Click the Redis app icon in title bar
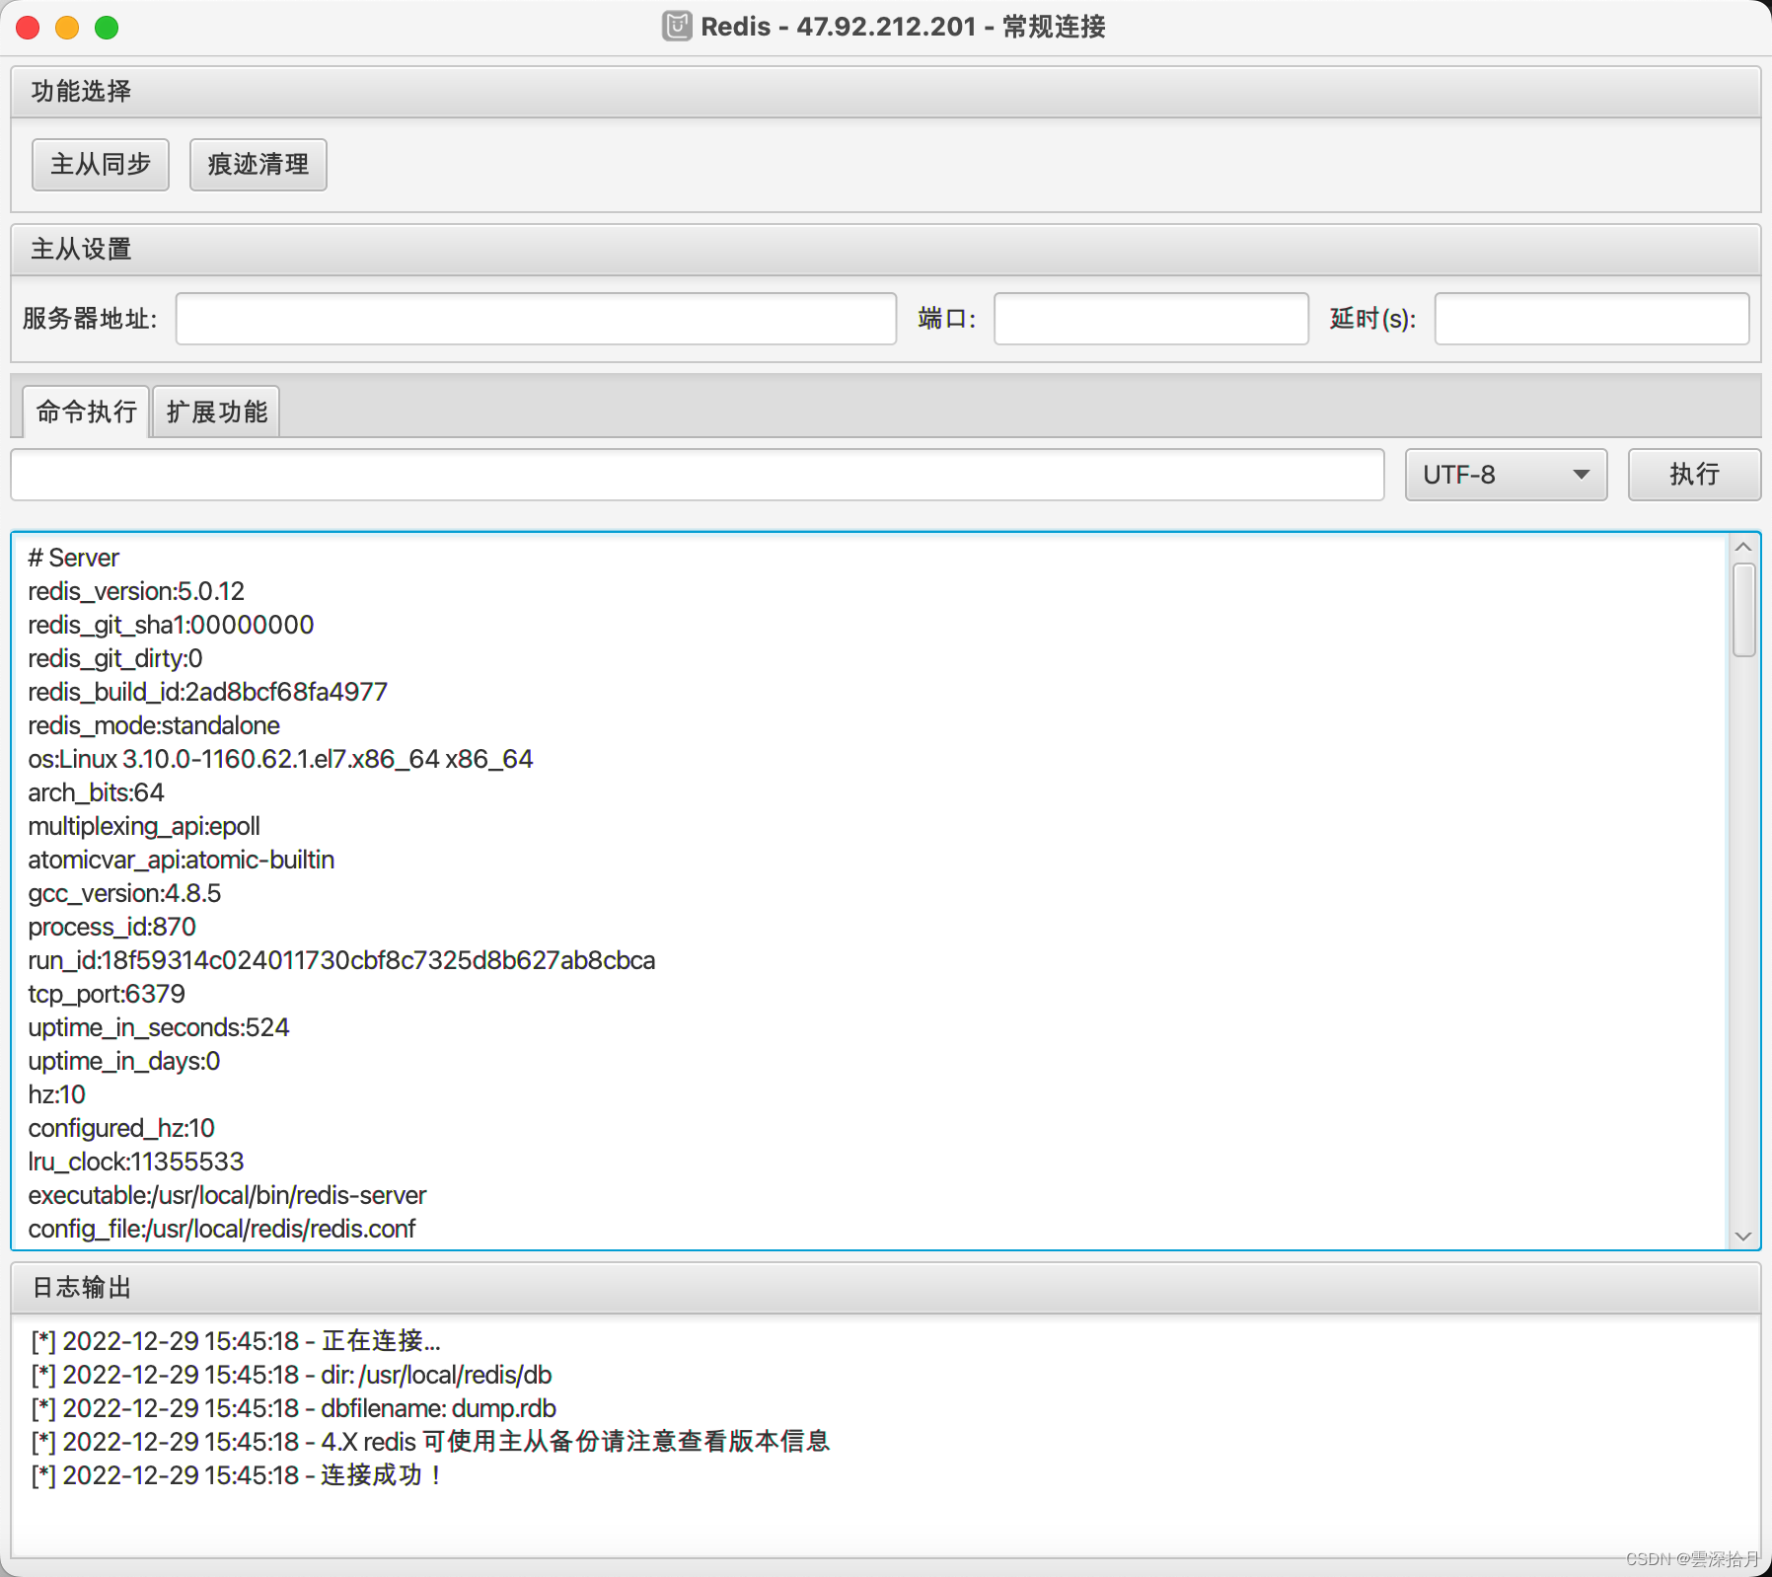Image resolution: width=1772 pixels, height=1577 pixels. point(677,26)
